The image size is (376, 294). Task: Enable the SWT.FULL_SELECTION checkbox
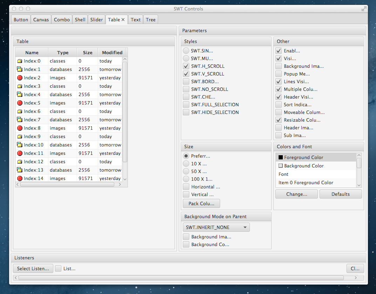click(186, 105)
